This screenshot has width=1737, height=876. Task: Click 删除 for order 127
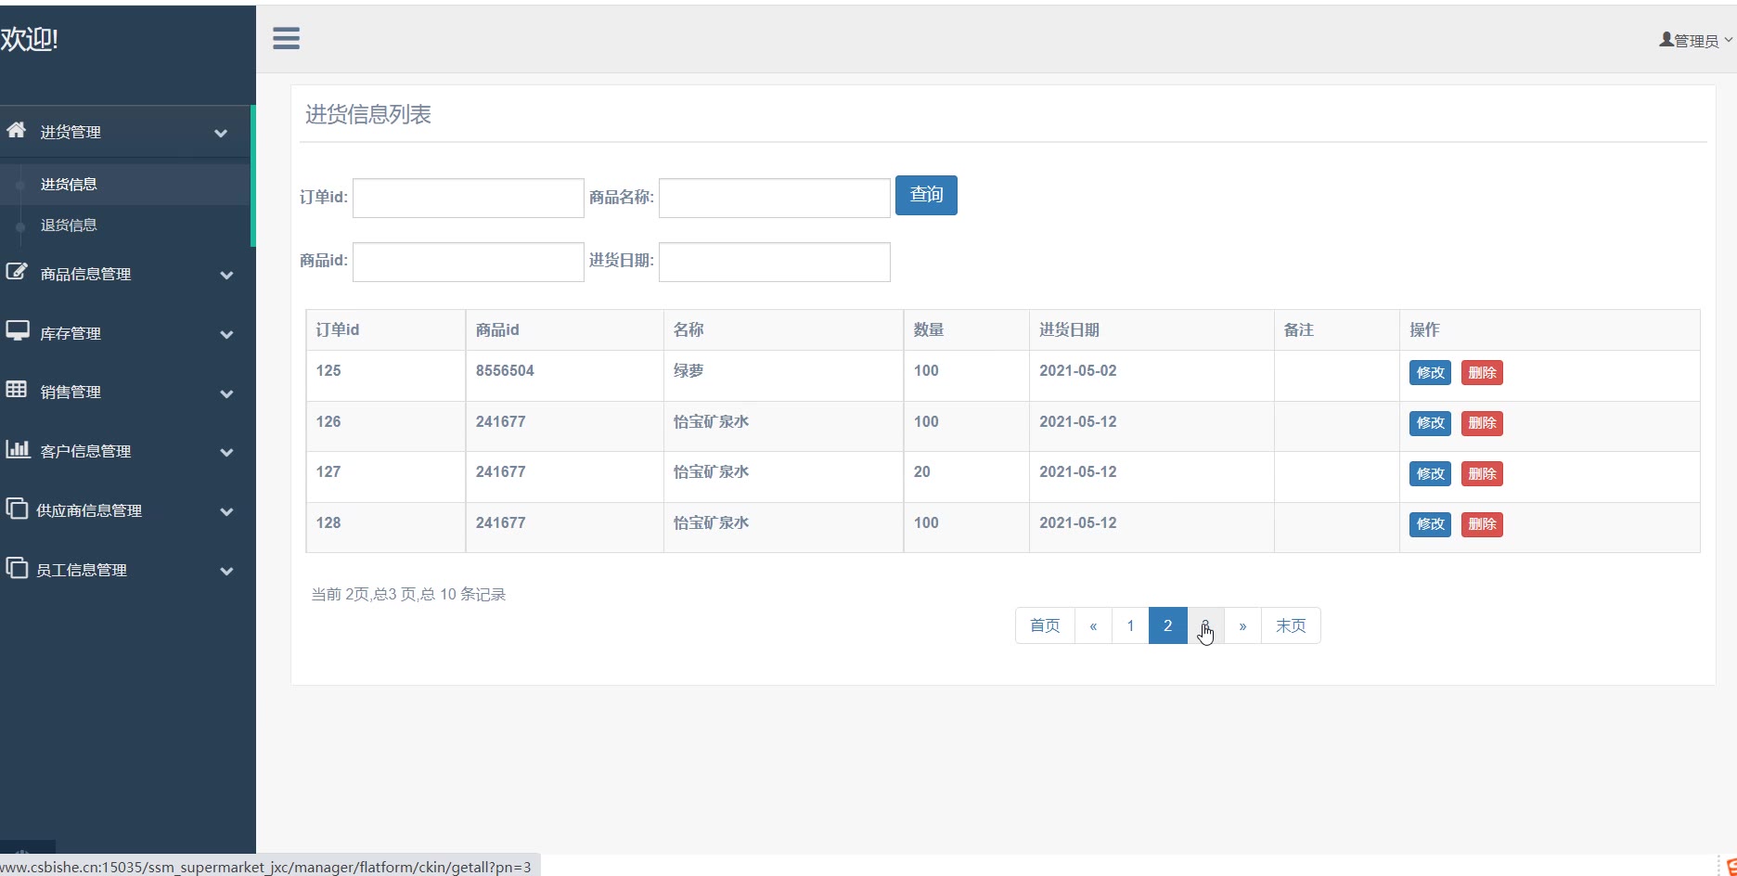pyautogui.click(x=1482, y=474)
